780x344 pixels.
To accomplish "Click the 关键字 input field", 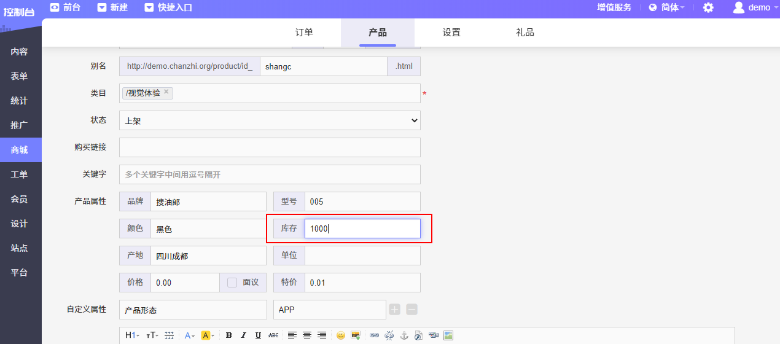I will (x=270, y=174).
